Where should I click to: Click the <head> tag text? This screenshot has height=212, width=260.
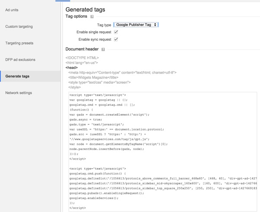point(71,68)
